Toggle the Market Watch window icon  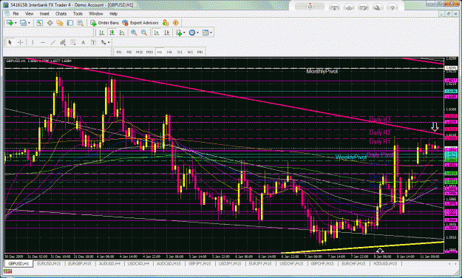(39, 23)
